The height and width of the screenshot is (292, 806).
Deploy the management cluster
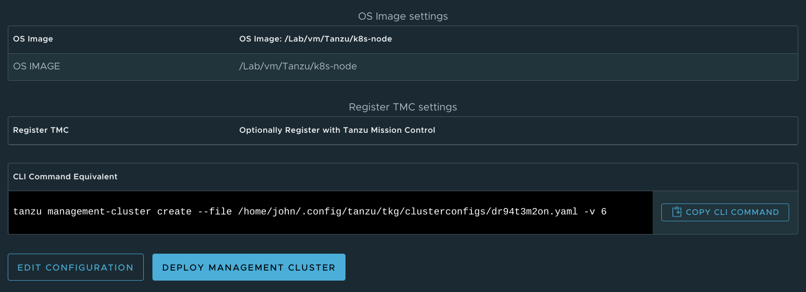(x=249, y=267)
